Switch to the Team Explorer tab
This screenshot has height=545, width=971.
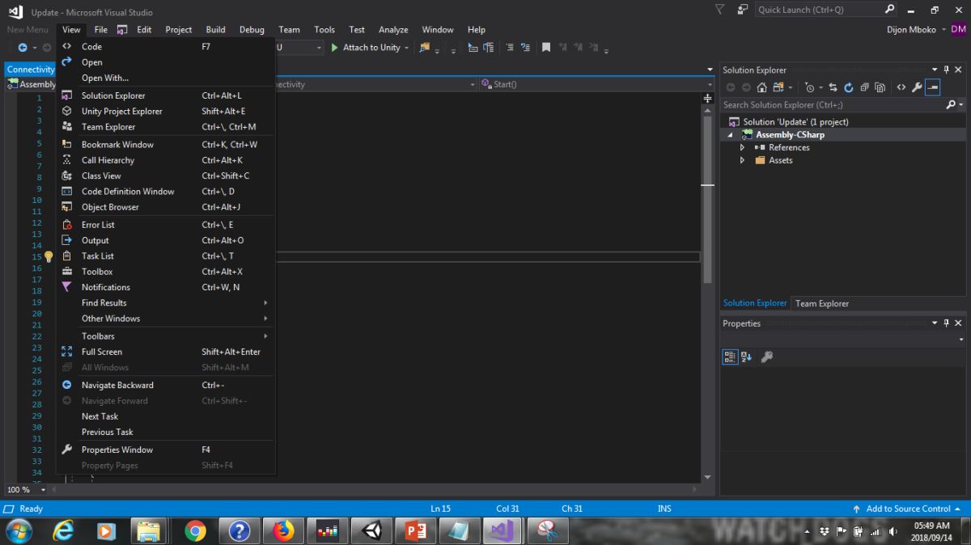(822, 303)
